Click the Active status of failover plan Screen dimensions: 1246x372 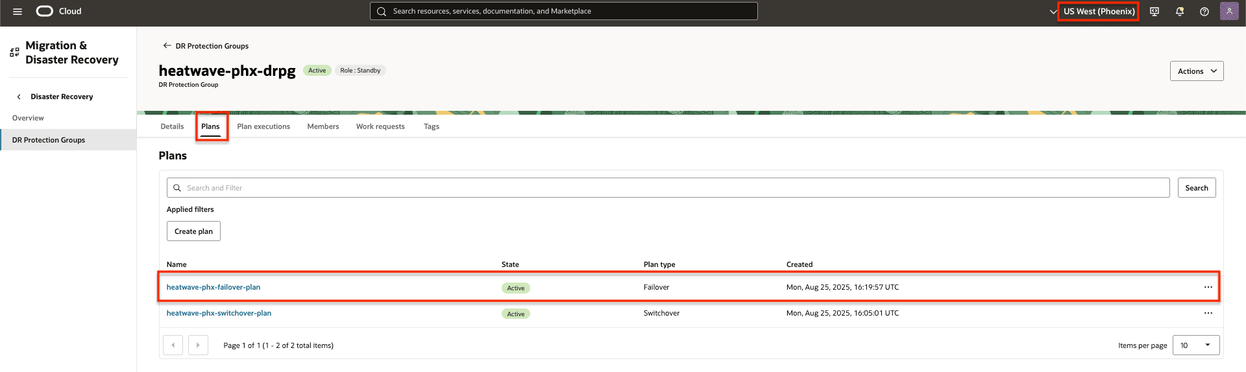(516, 288)
